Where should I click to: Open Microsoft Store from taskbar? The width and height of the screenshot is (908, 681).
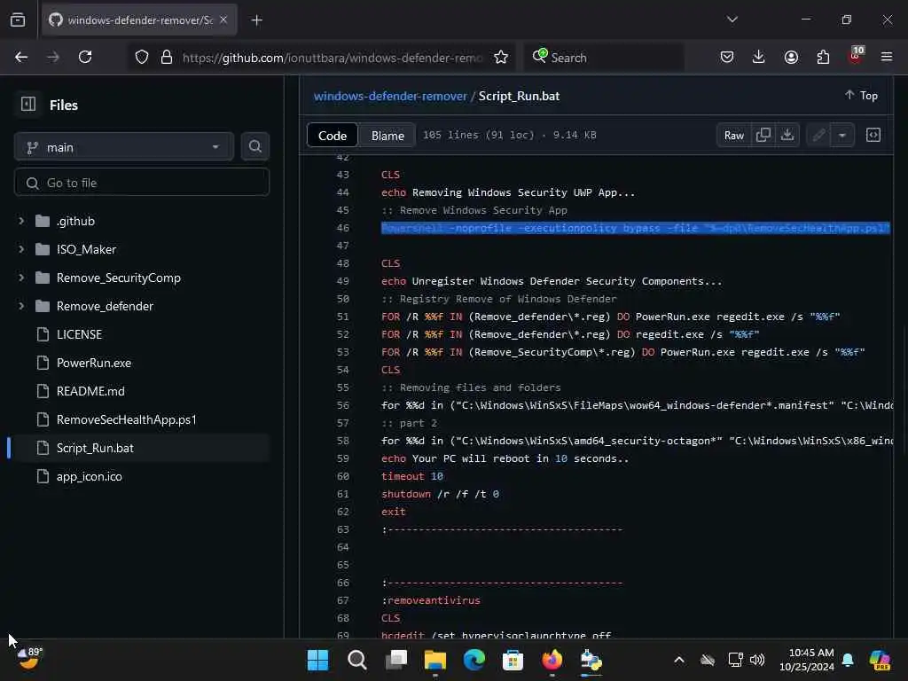pyautogui.click(x=513, y=660)
